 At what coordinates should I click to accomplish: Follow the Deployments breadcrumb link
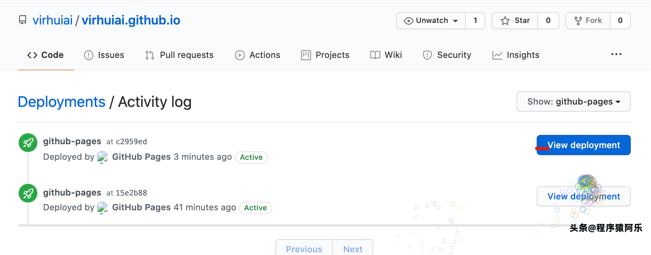[x=62, y=102]
